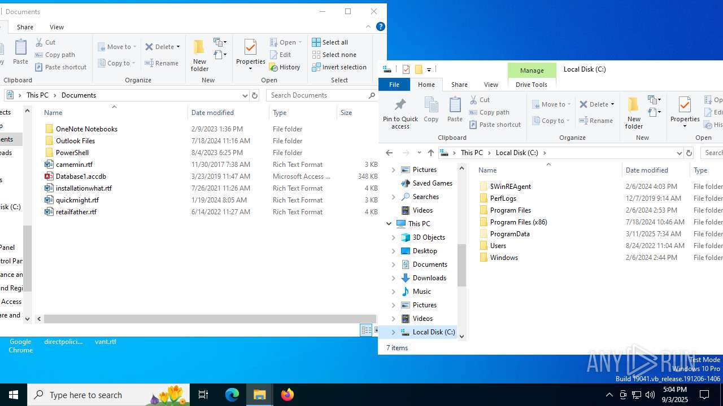Click the Copy icon in the Local Disk ribbon
723x406 pixels.
tap(431, 109)
